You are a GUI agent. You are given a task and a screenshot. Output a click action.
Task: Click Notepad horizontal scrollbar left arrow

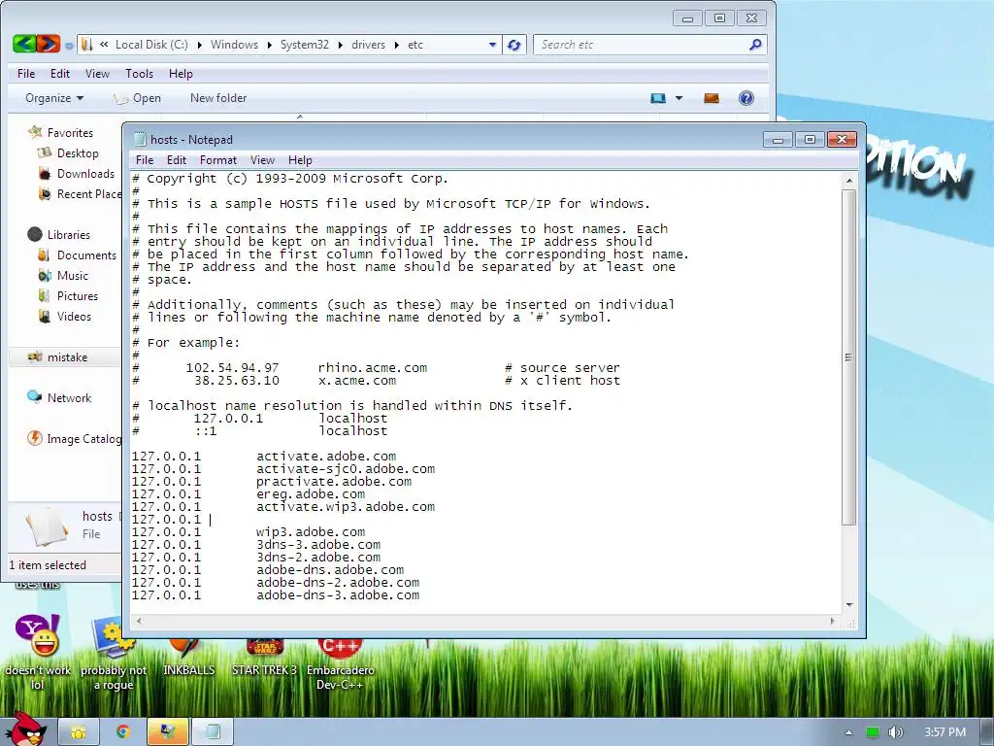pyautogui.click(x=139, y=621)
